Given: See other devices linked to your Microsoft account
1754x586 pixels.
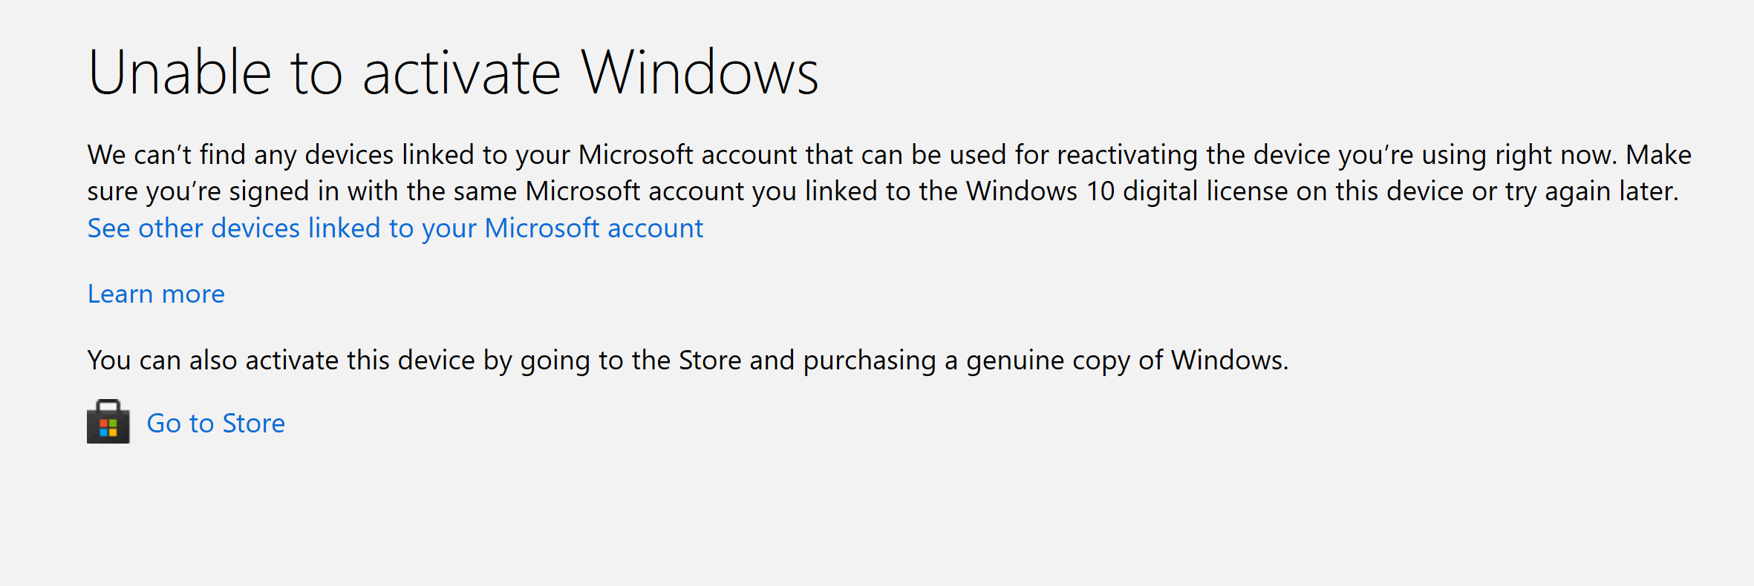Looking at the screenshot, I should click(x=395, y=228).
